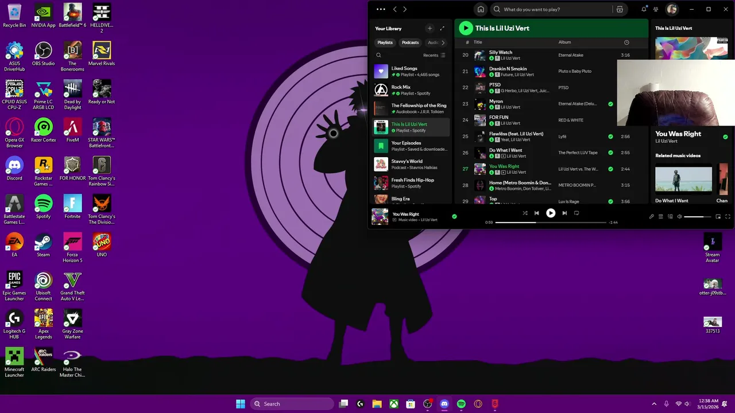Toggle saved checkmark for now-playing bar song
Screen dimensions: 735x413
click(454, 216)
